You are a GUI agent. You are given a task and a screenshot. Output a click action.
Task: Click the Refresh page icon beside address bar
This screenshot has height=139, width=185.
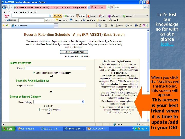(x=108, y=7)
